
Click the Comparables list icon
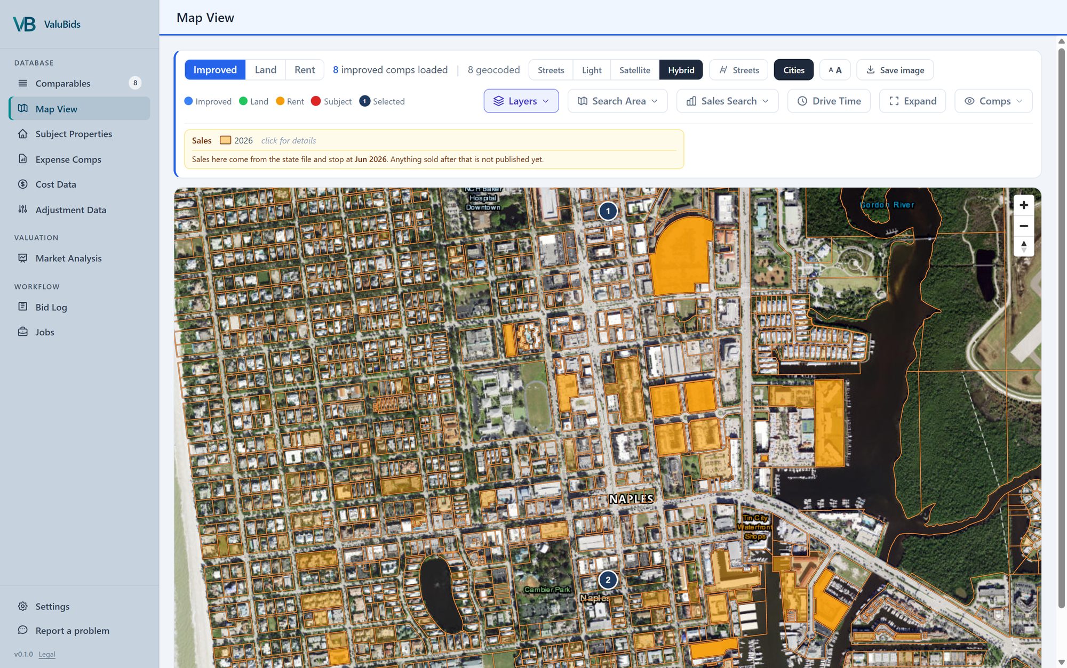22,83
